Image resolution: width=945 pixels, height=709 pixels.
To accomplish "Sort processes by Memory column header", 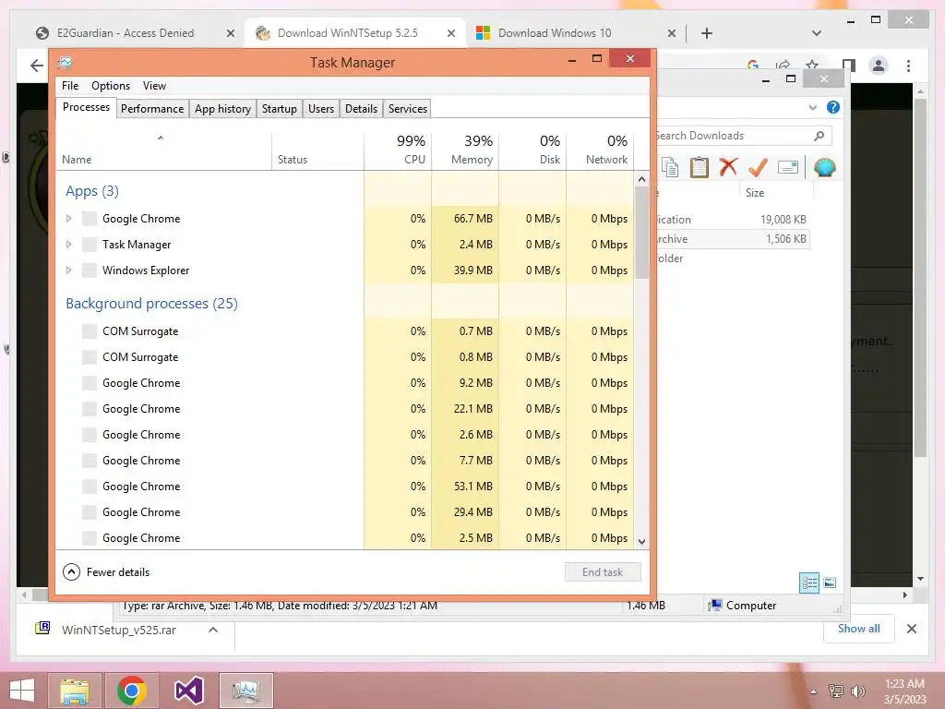I will tap(465, 150).
